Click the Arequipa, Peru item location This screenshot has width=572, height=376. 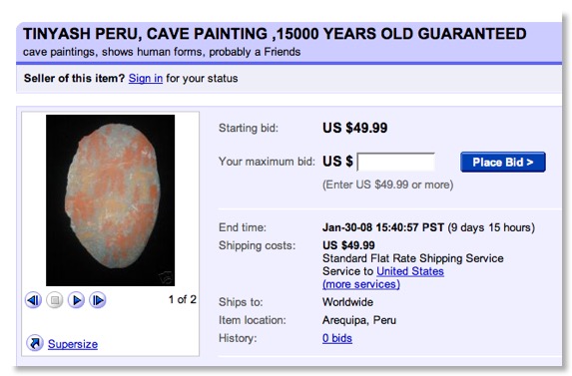[359, 320]
